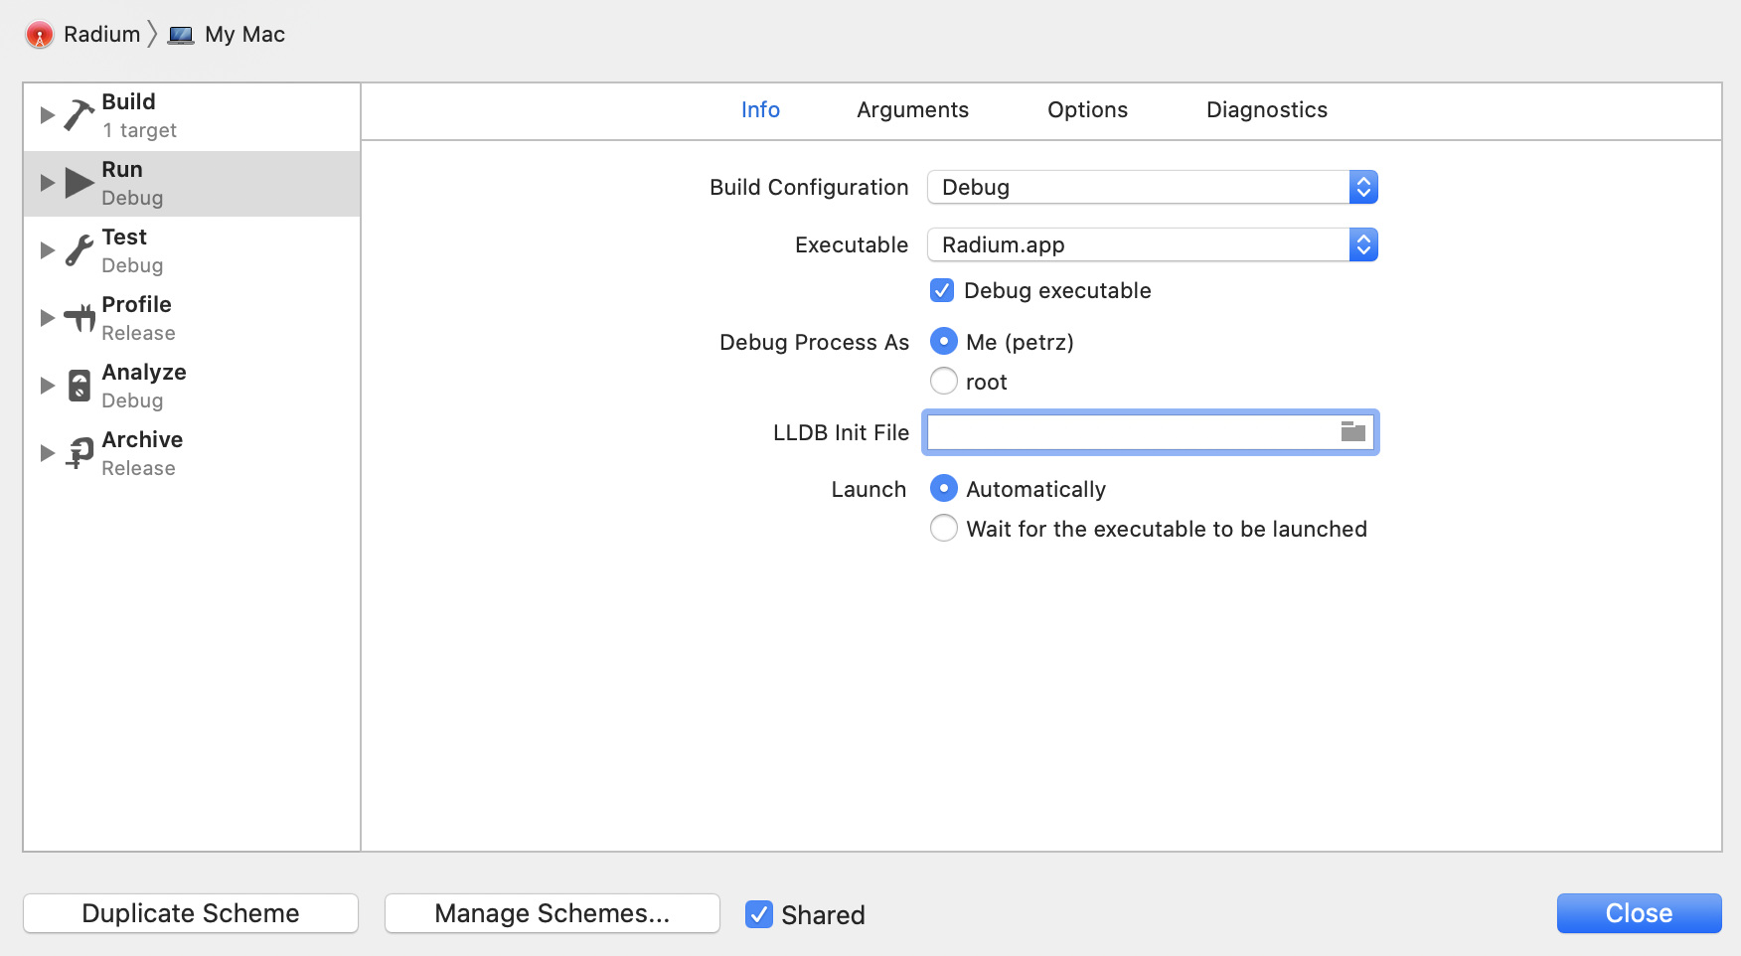
Task: Open the Executable Radium.app dropdown
Action: click(x=1153, y=244)
